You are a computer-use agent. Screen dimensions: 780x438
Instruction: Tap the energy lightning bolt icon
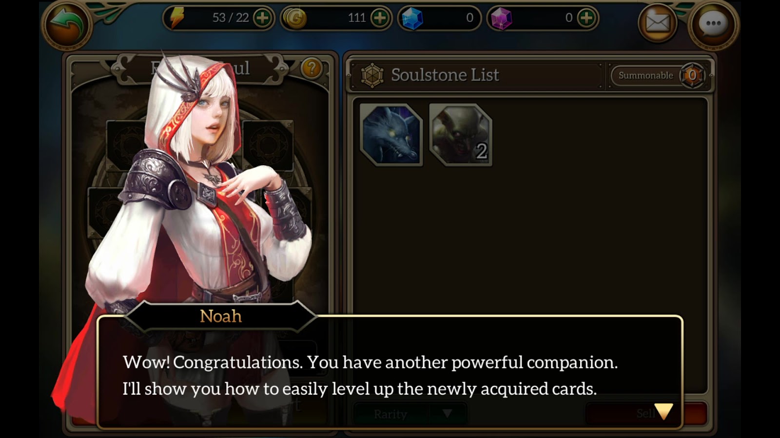[x=177, y=18]
